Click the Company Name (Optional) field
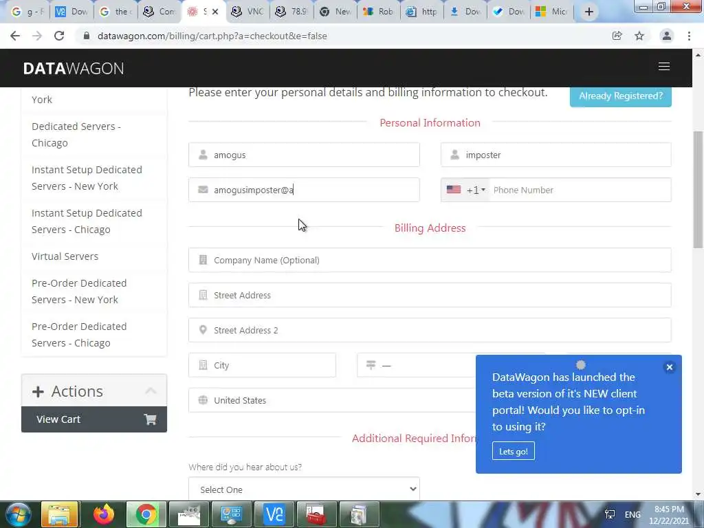704x528 pixels. pyautogui.click(x=430, y=260)
